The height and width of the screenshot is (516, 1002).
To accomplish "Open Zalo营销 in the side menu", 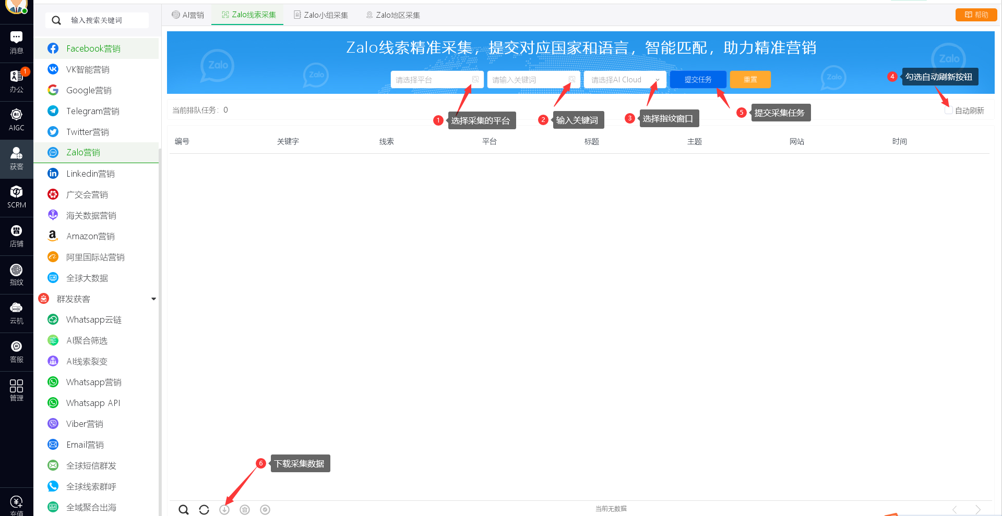I will click(96, 153).
